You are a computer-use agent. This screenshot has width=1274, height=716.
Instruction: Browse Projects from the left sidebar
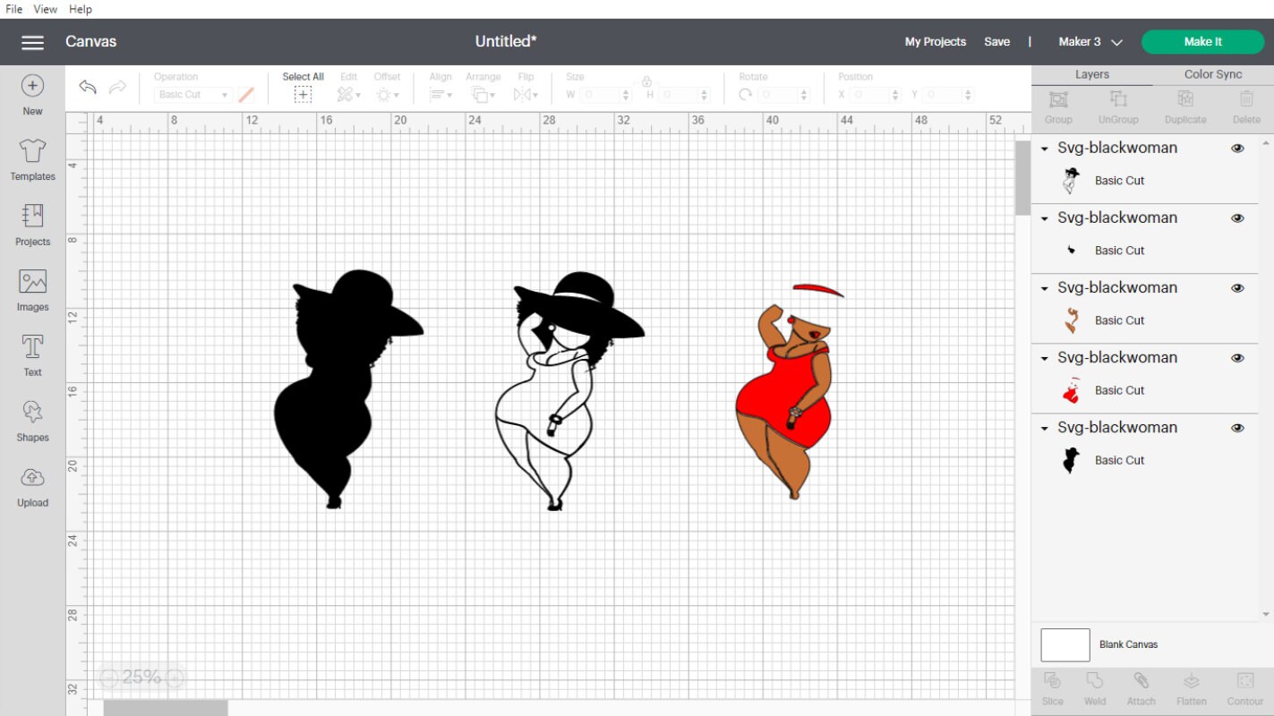point(32,223)
